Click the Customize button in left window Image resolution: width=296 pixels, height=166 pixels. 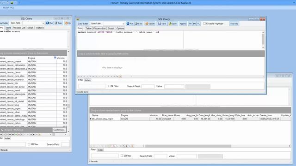[x=59, y=130]
